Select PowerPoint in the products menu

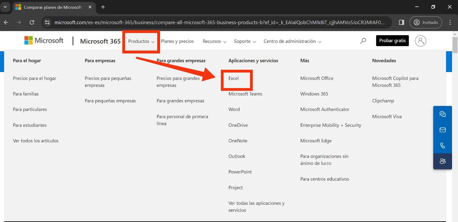tap(240, 172)
